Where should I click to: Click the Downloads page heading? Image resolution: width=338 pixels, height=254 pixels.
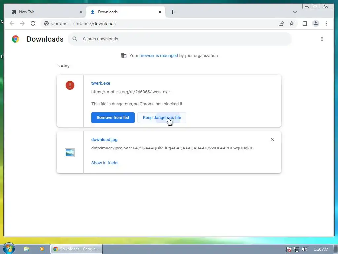click(x=45, y=39)
